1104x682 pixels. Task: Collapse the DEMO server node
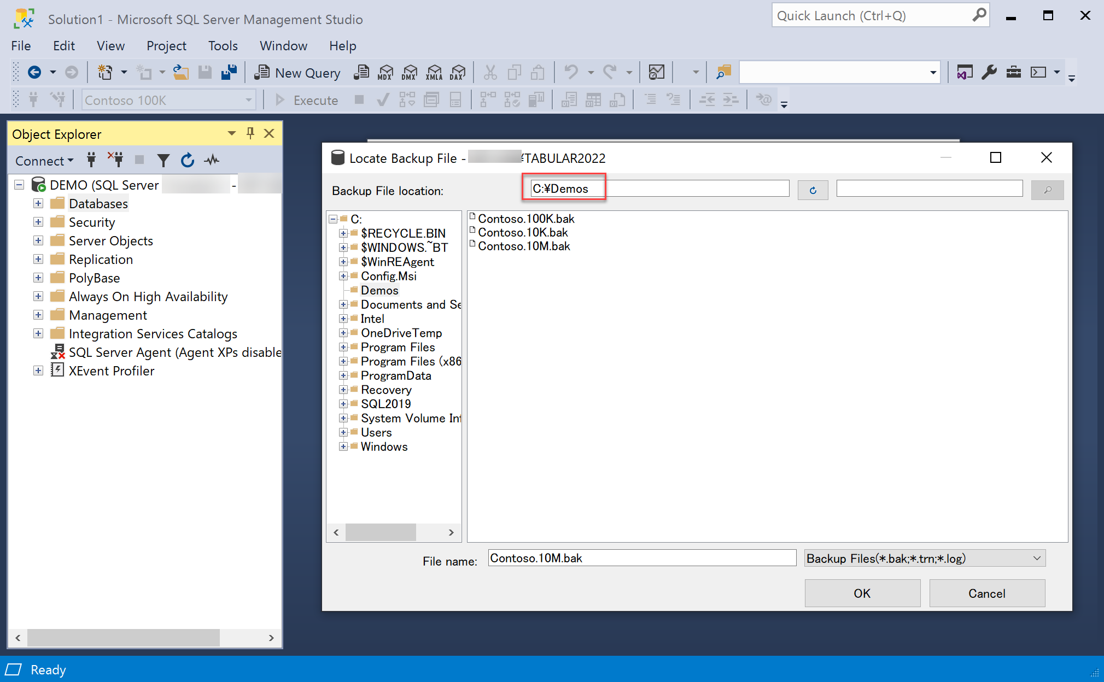pos(19,185)
